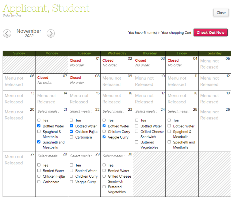The image size is (234, 199).
Task: Select Carbonara on Tuesday the 22nd
Action: tap(71, 137)
